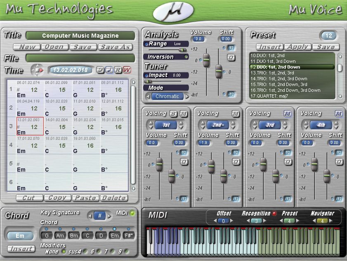
Task: Toggle the Recognition red indicator
Action: (274, 213)
